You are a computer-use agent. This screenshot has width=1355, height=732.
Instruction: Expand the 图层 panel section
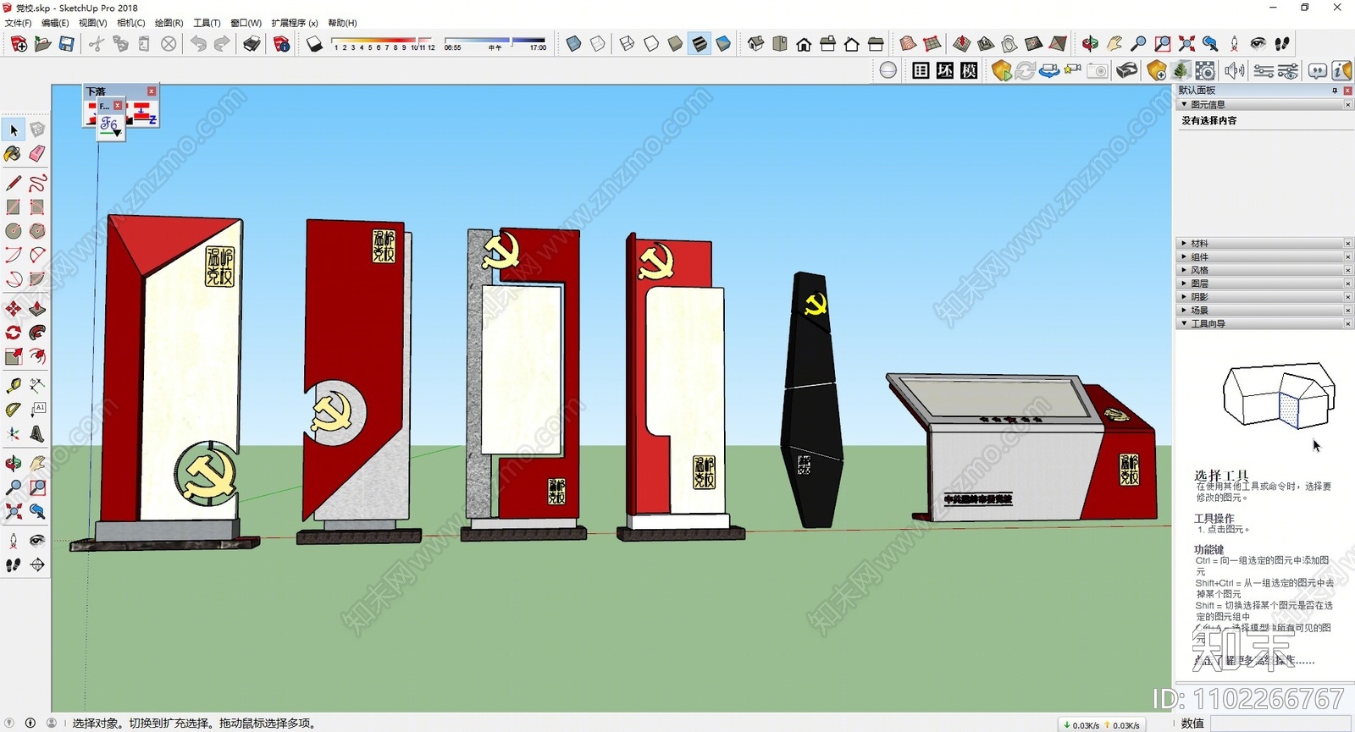1184,283
